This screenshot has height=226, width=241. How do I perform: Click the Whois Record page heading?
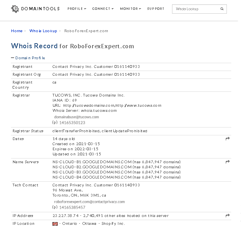(x=72, y=46)
